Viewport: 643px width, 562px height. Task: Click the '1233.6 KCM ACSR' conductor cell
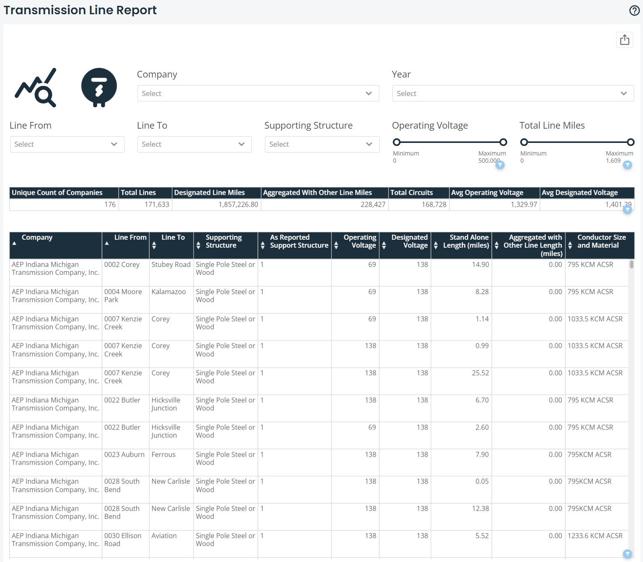point(596,544)
